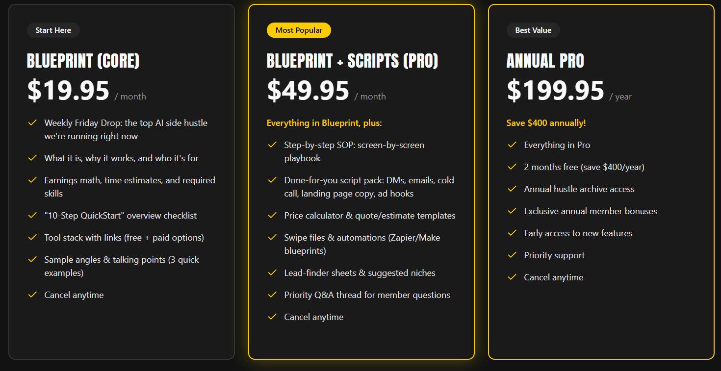This screenshot has height=371, width=721.
Task: Click checkmark beside Everything in Pro
Action: (512, 145)
